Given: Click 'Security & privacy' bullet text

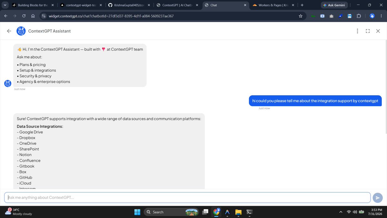Looking at the screenshot, I should 35,76.
